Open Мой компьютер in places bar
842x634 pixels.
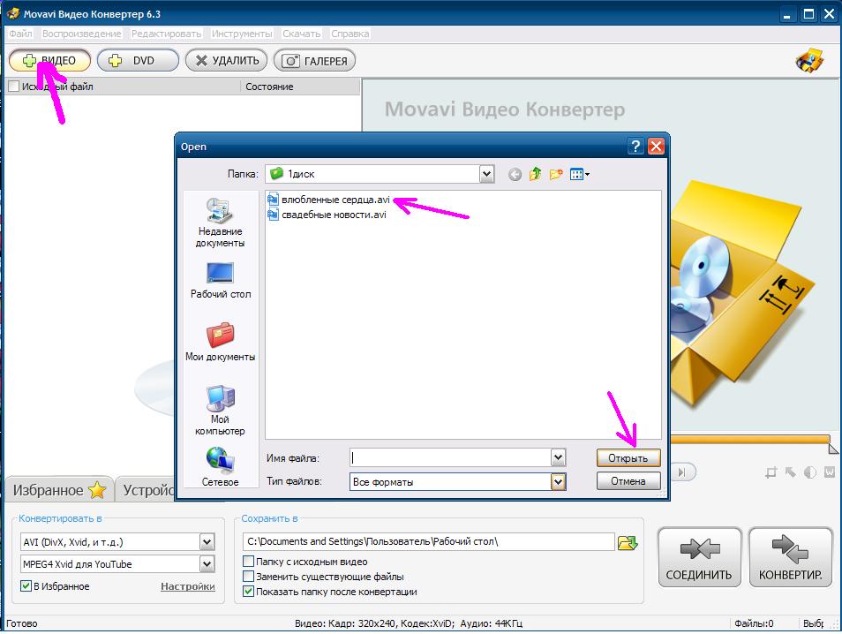220,410
